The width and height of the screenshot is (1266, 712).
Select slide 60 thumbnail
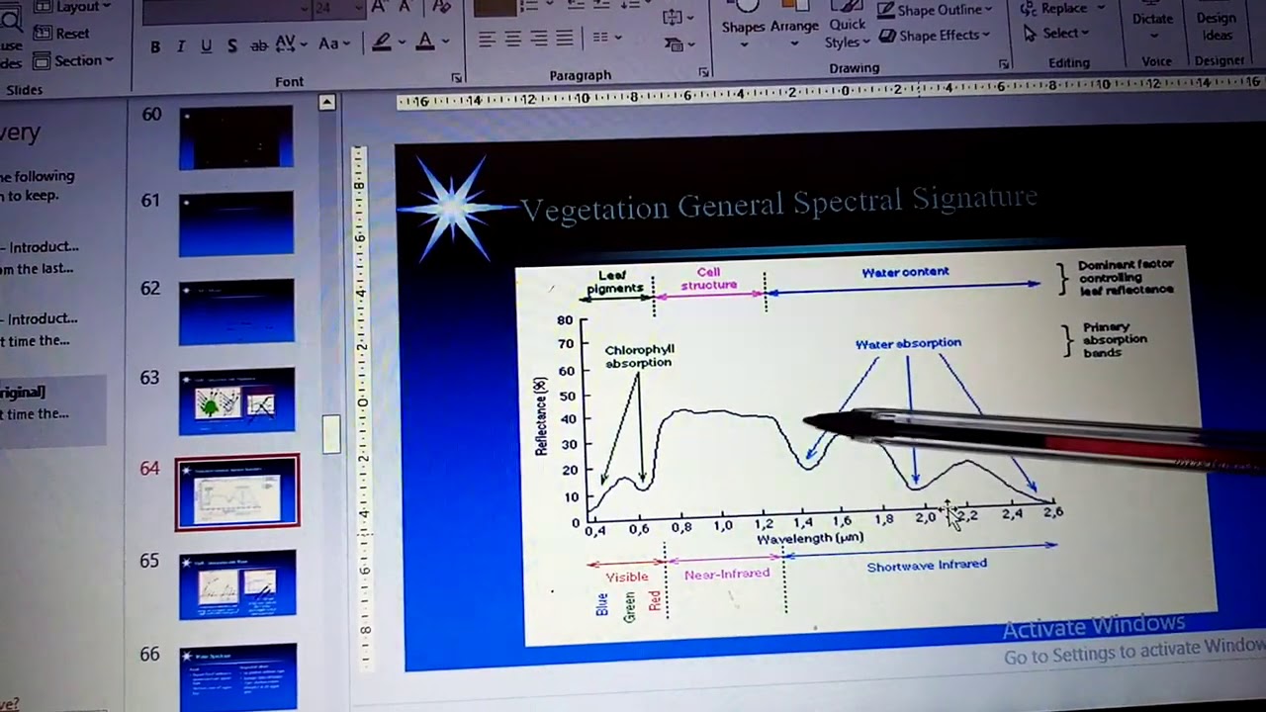(236, 137)
